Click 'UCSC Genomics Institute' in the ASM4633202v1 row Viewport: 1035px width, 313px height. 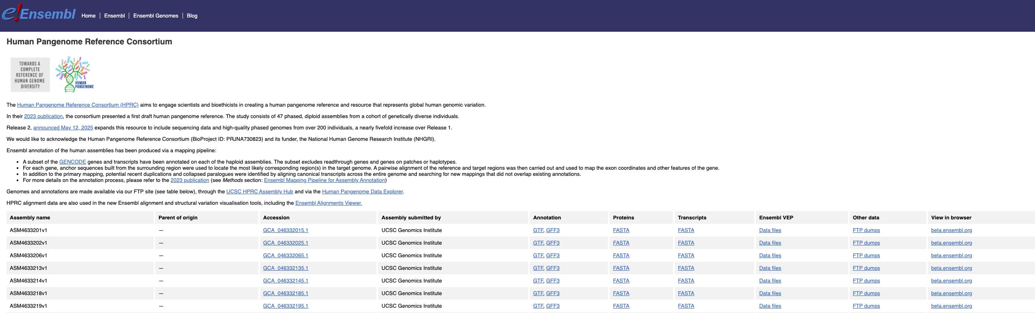(x=412, y=243)
